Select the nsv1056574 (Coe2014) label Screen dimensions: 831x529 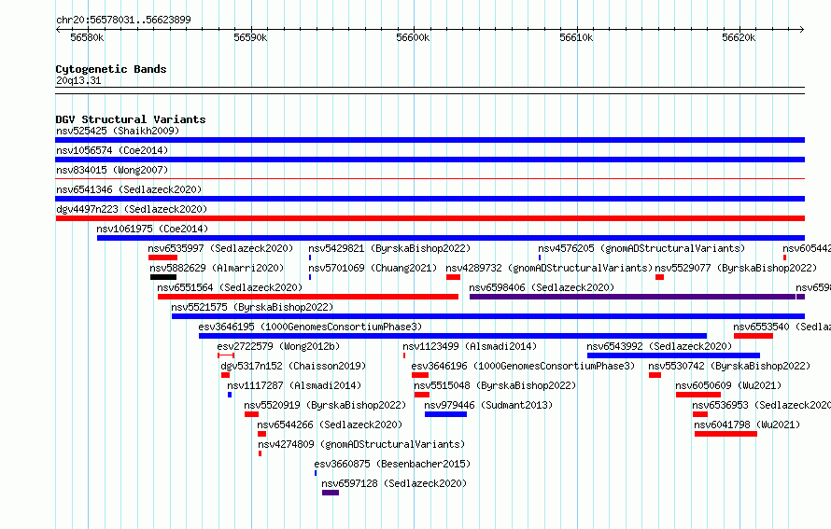[x=112, y=150]
